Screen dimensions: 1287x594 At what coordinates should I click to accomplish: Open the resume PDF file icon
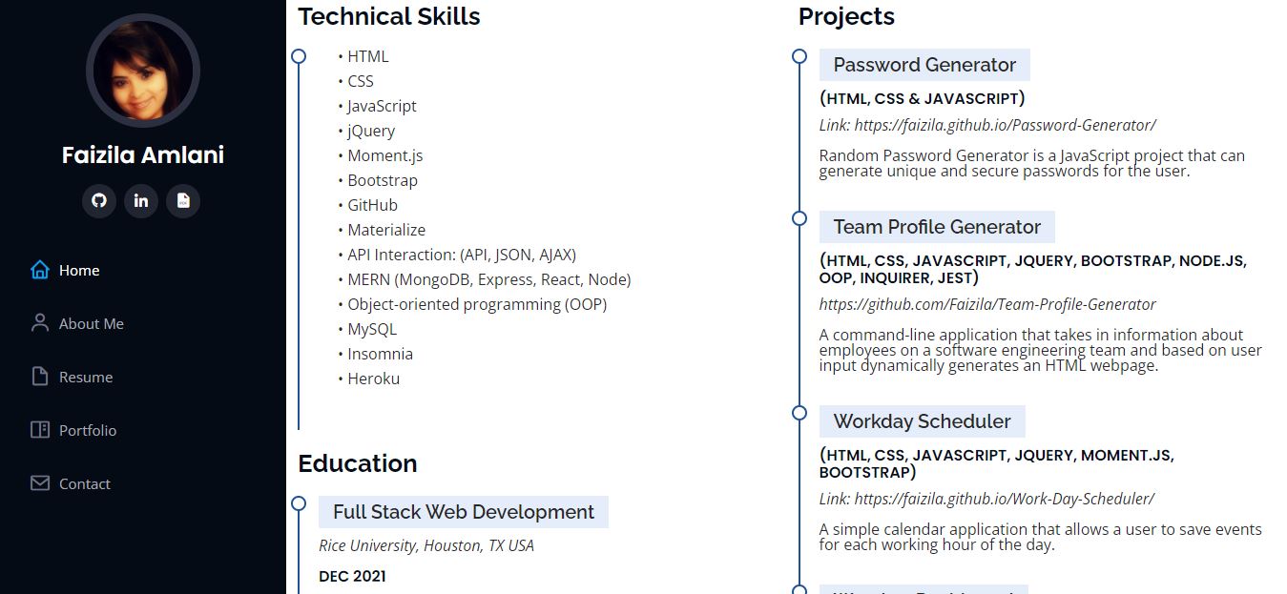click(x=183, y=201)
